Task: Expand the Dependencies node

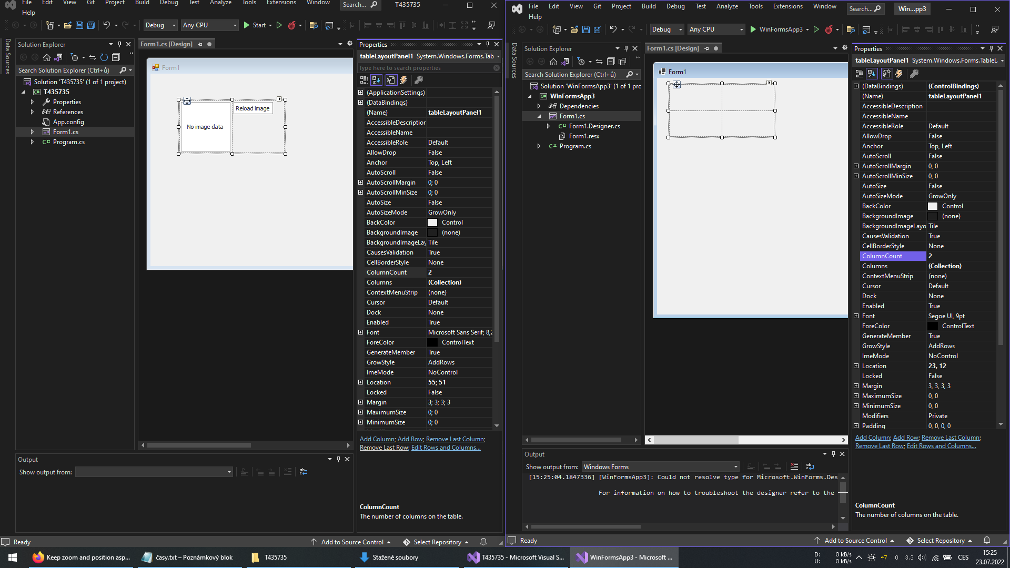Action: [x=538, y=106]
